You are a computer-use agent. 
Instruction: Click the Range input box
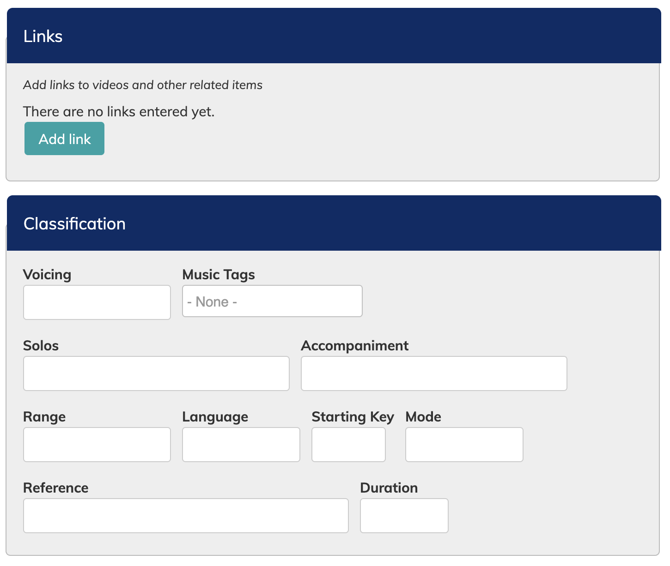97,445
